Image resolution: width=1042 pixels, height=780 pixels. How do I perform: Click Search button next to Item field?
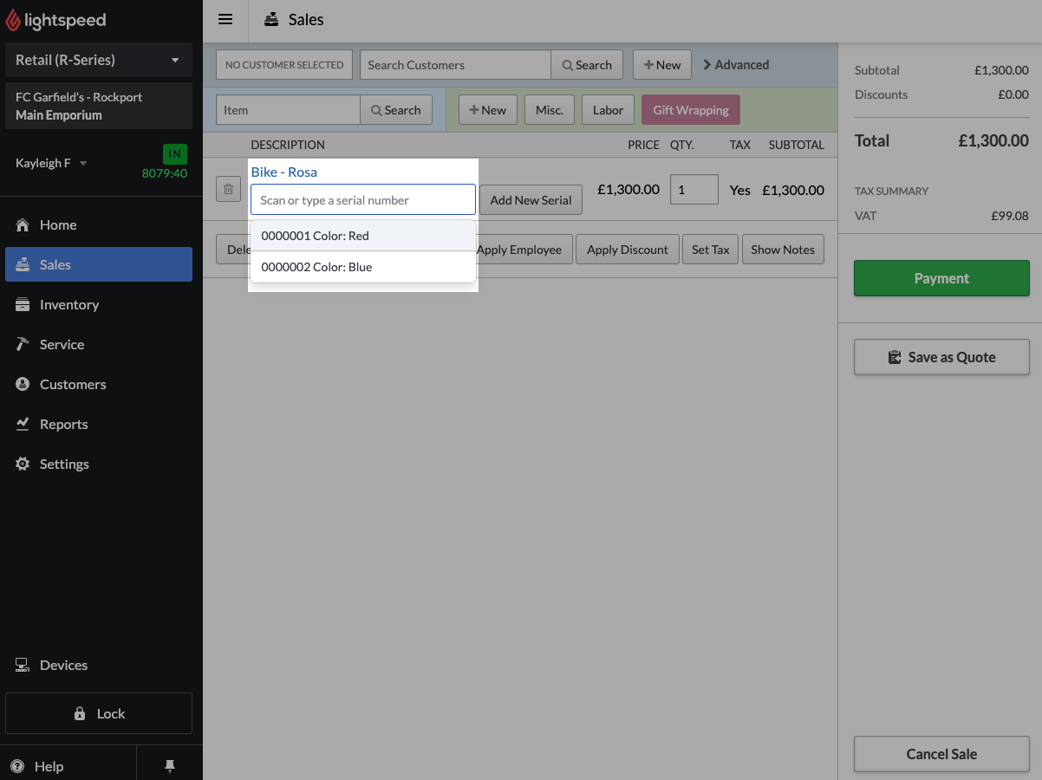[396, 110]
